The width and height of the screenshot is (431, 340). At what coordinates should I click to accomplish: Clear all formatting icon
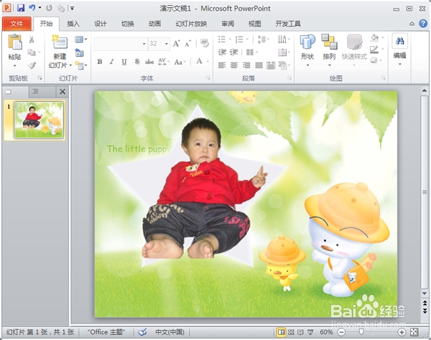coord(205,43)
